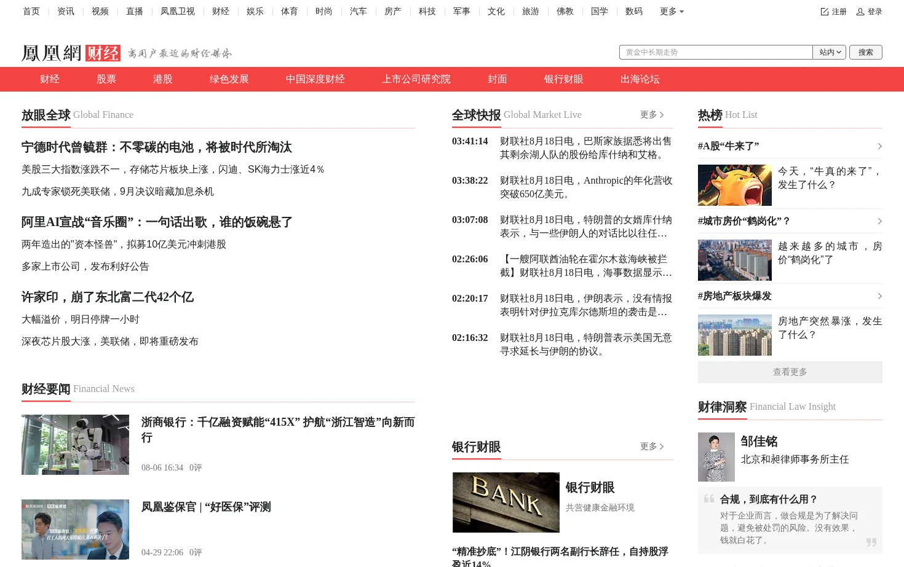Open the 绿色发展 navigation tab

pos(229,79)
